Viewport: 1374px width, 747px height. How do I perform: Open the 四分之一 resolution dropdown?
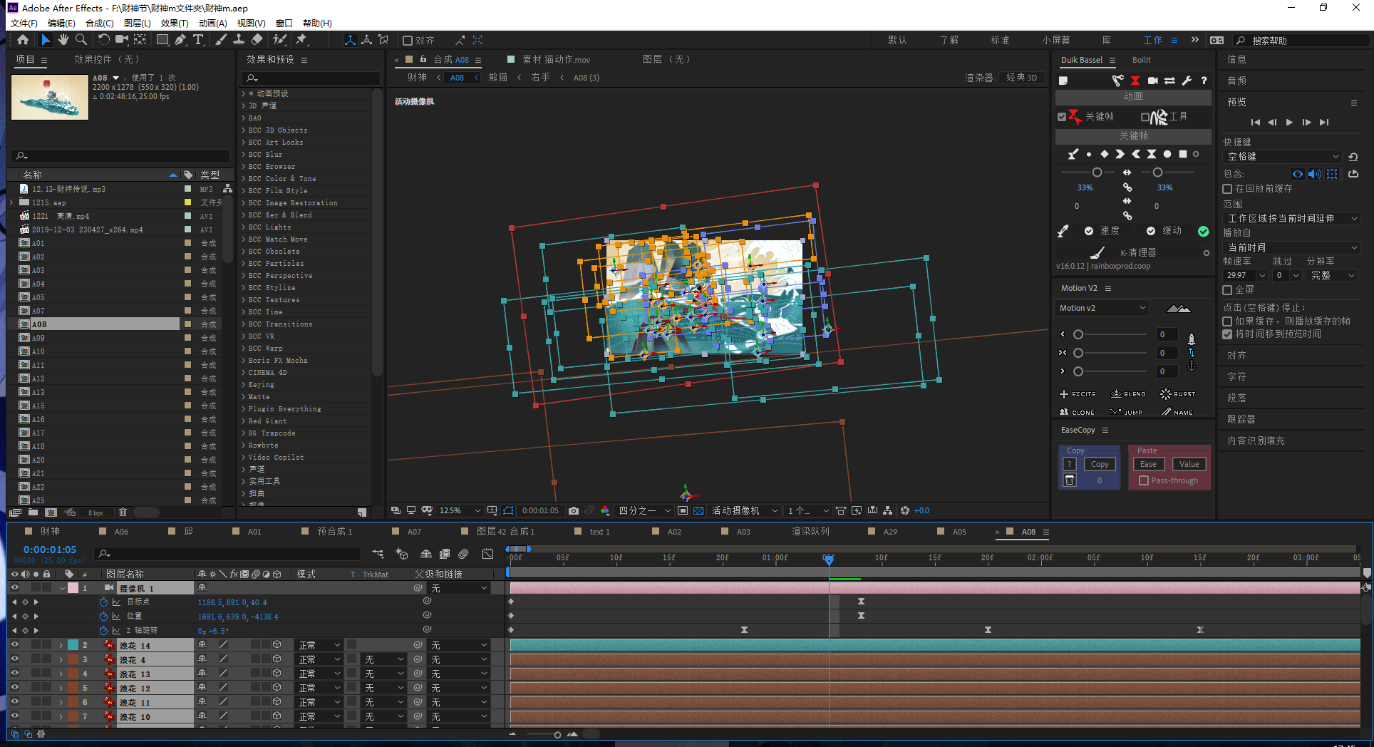tap(645, 510)
